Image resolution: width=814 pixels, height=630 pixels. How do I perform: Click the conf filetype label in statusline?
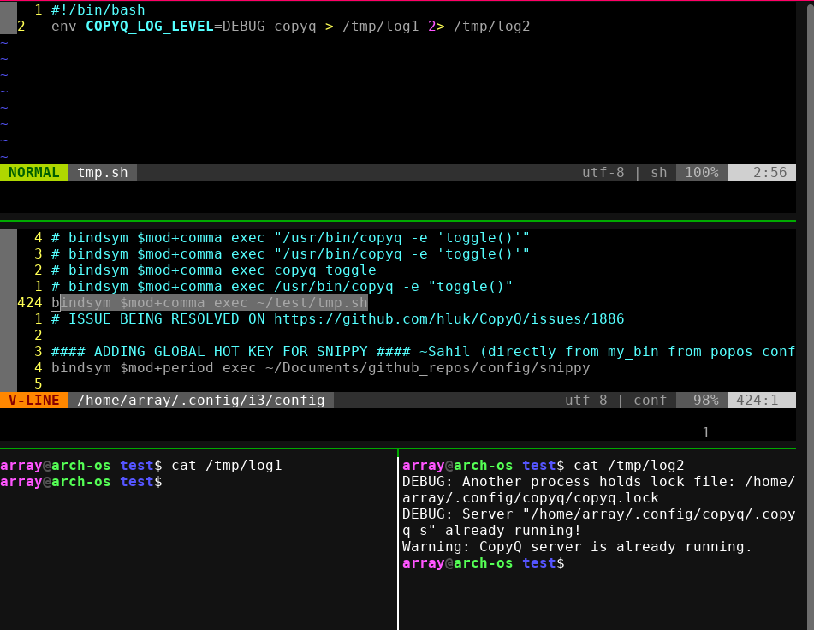click(x=650, y=400)
